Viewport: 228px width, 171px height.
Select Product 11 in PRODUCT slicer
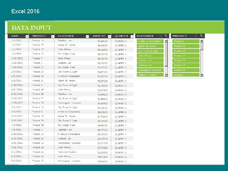tap(186, 51)
